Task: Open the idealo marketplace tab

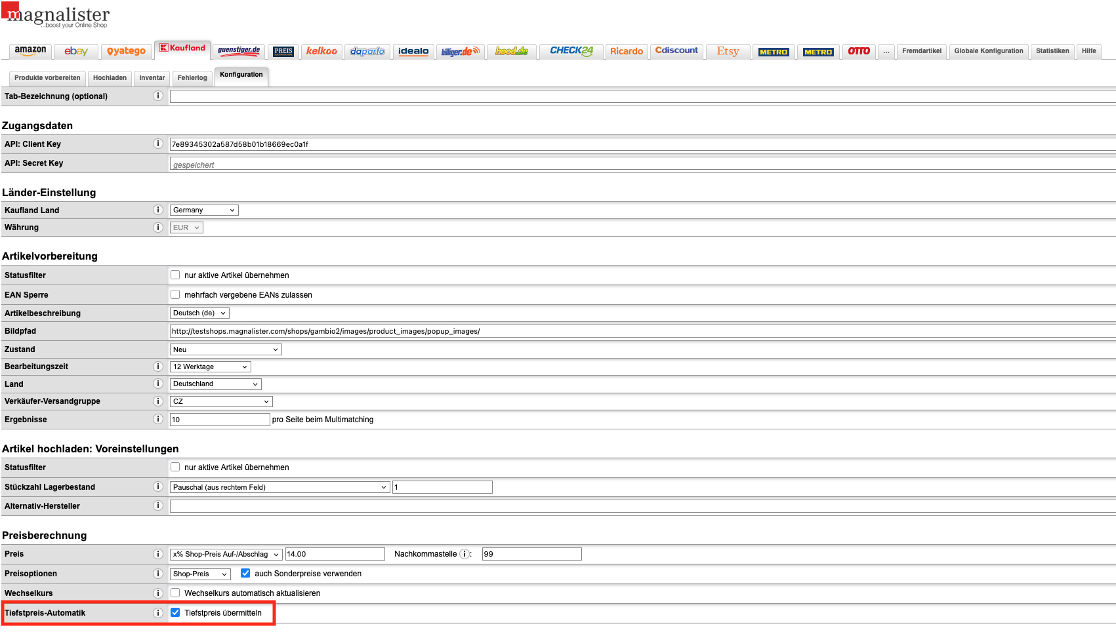Action: [413, 51]
